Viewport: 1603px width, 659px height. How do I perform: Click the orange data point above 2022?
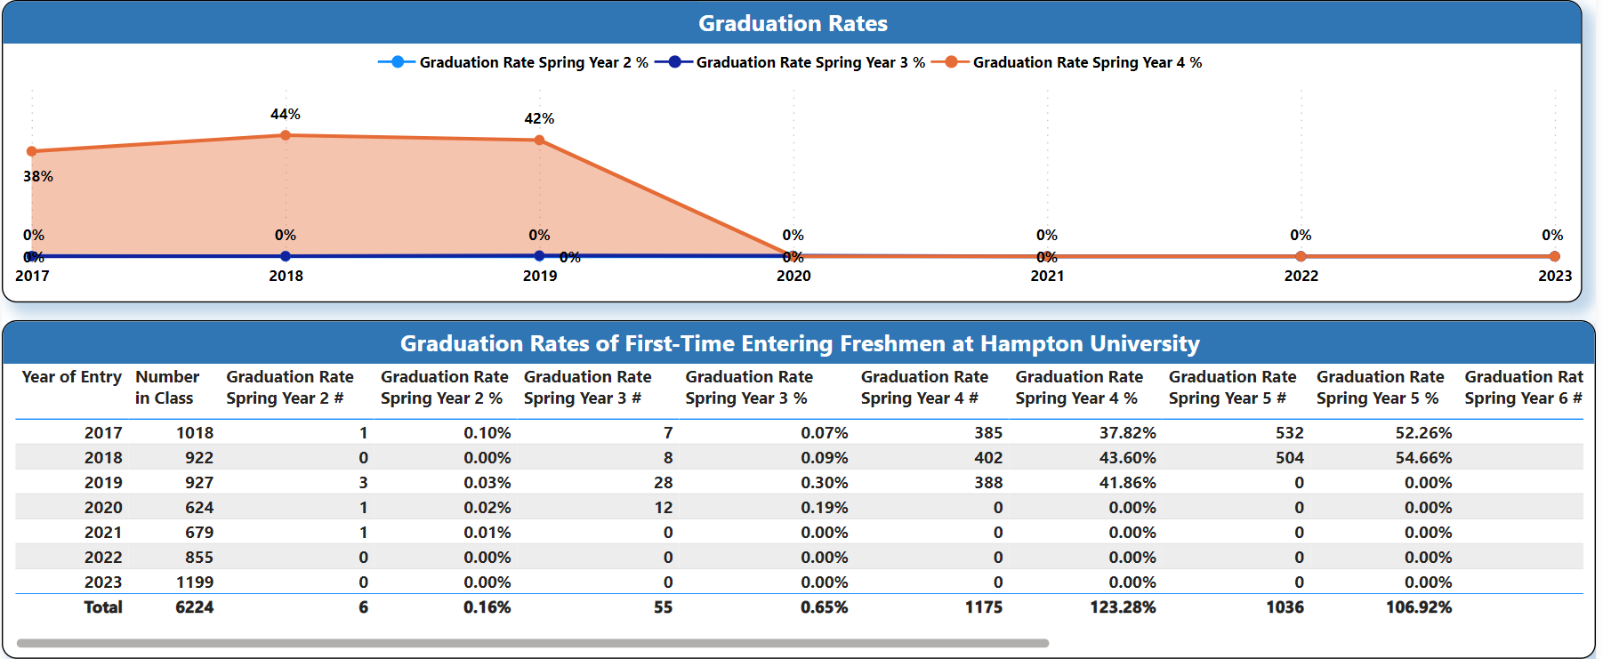1301,256
